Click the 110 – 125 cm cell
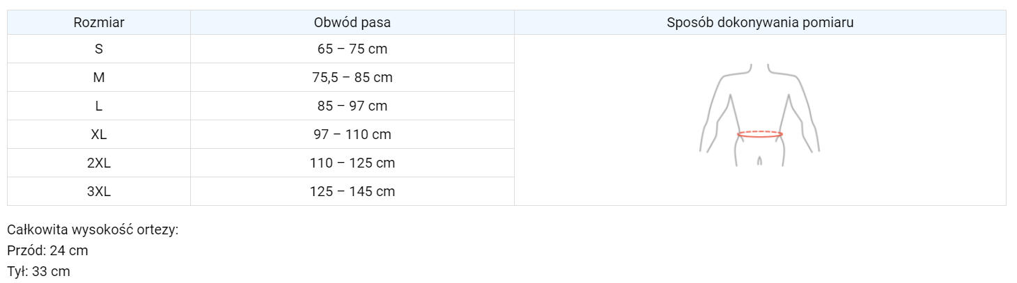The height and width of the screenshot is (283, 1017). [352, 163]
